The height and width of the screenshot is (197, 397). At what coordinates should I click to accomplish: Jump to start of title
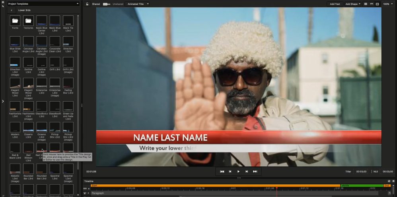click(222, 172)
